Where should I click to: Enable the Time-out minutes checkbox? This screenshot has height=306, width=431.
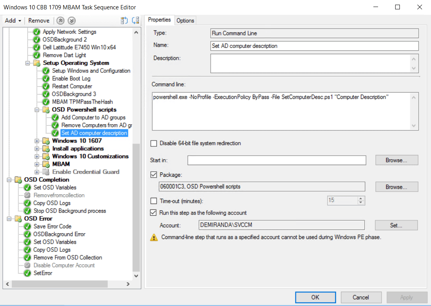pyautogui.click(x=154, y=200)
